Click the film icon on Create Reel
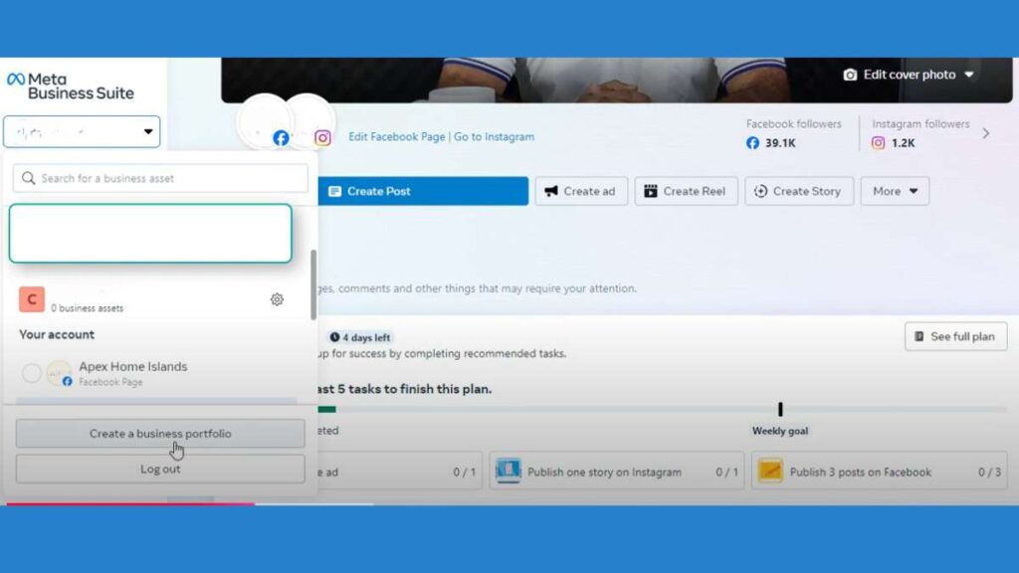The width and height of the screenshot is (1019, 573). [651, 191]
